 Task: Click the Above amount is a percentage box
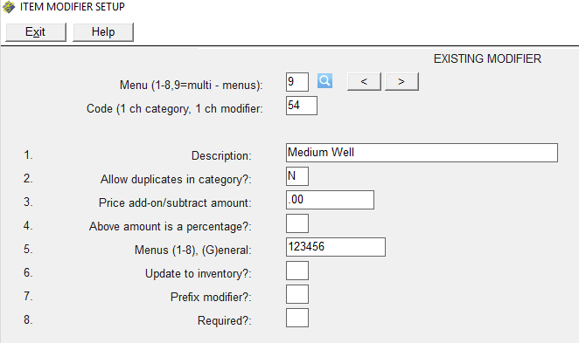pyautogui.click(x=297, y=223)
